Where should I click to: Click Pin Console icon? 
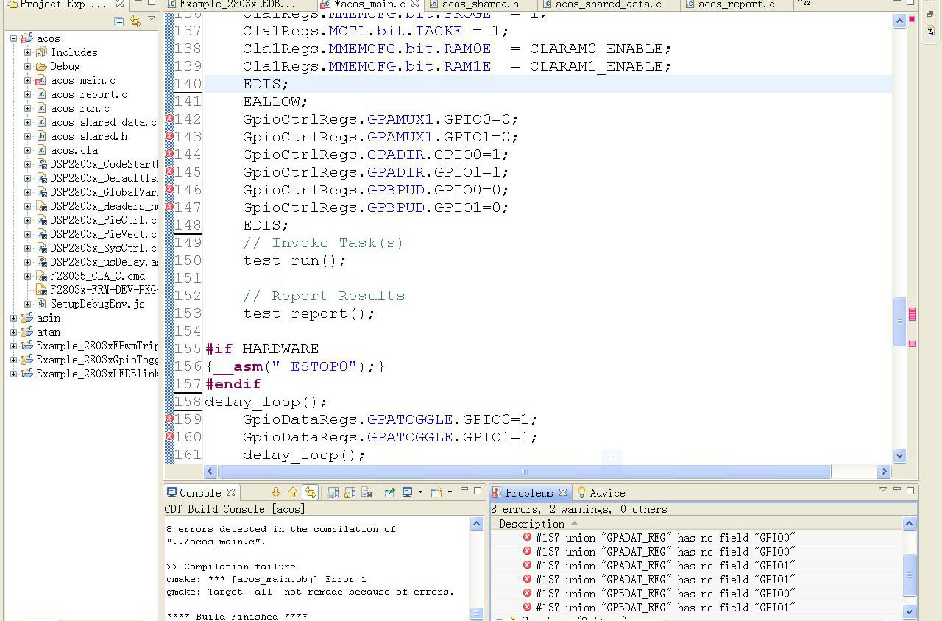390,492
